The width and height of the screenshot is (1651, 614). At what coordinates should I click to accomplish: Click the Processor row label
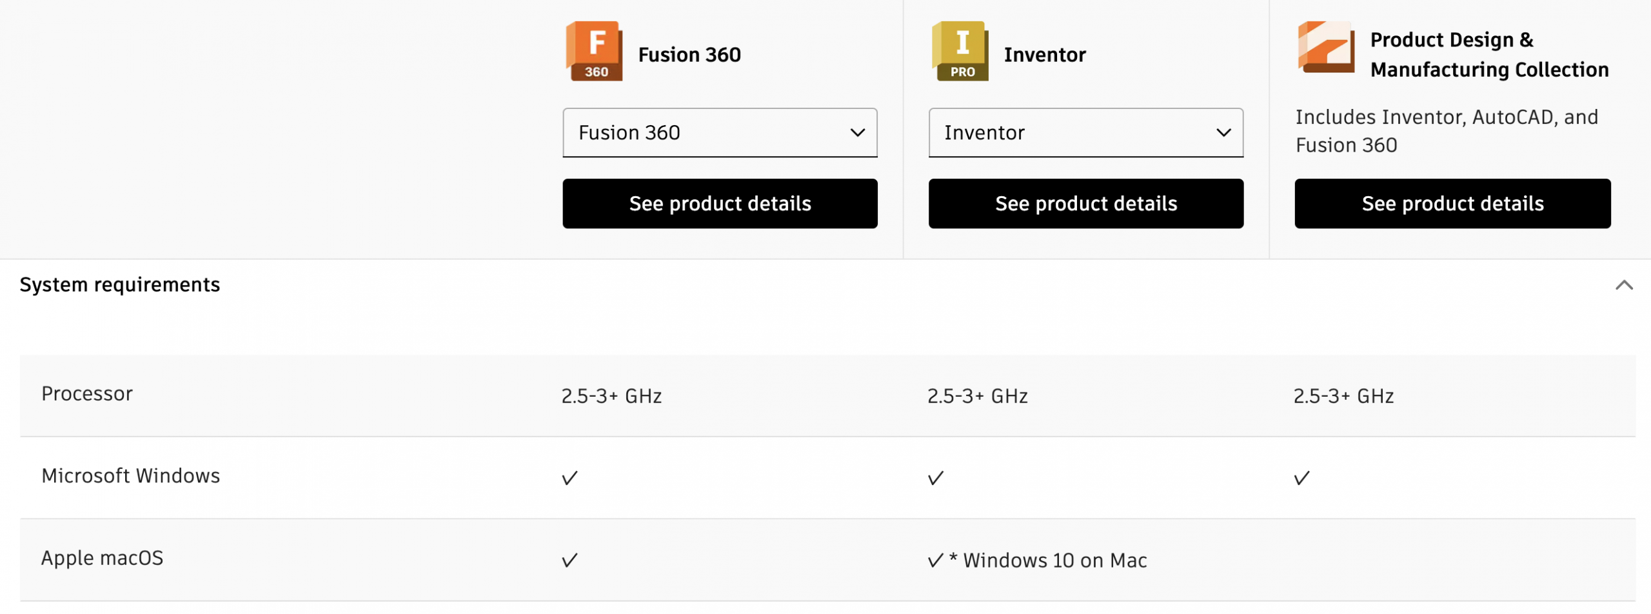pos(87,393)
